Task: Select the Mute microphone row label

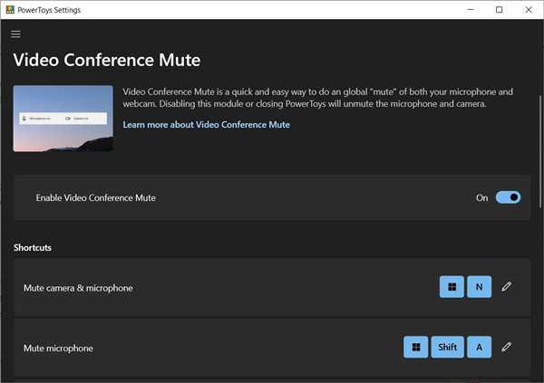Action: [58, 348]
